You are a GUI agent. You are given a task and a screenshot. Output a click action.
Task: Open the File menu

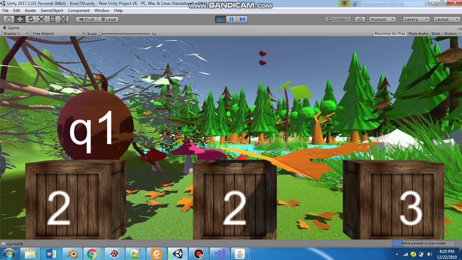(5, 10)
